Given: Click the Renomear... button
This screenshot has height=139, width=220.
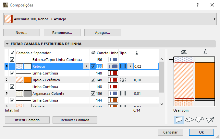Looking at the screenshot, I should click(62, 33).
